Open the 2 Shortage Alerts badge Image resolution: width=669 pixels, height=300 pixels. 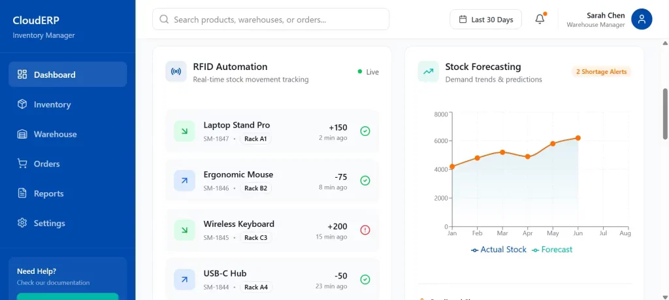point(601,72)
